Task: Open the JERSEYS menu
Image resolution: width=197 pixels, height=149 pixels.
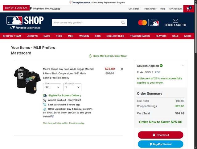Action: tap(32, 36)
